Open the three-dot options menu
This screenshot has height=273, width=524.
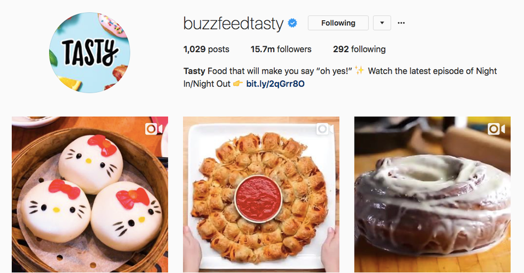[402, 23]
